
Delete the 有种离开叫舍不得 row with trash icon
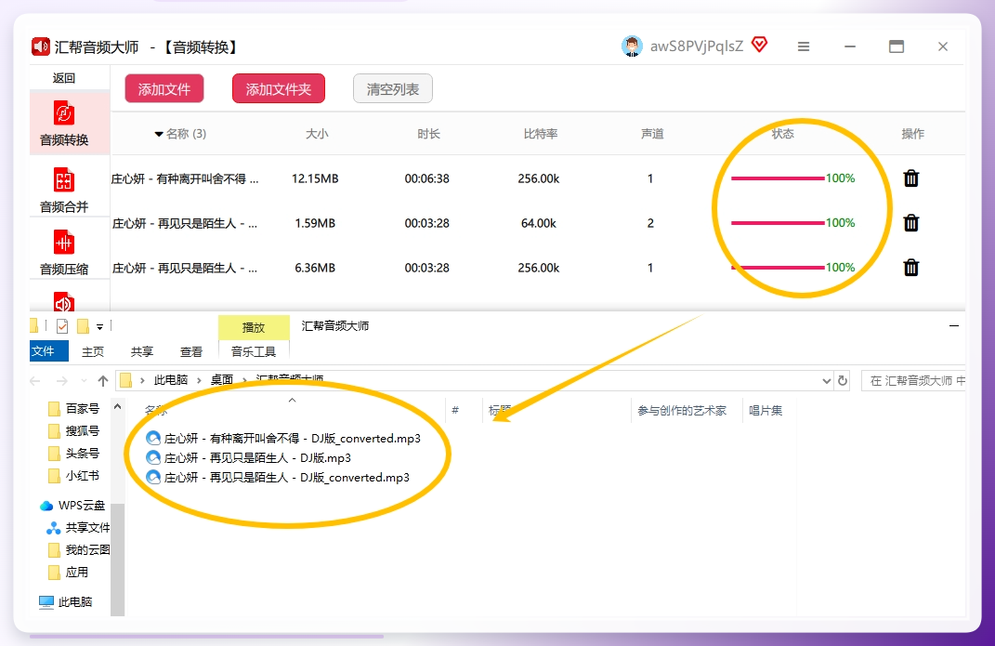[911, 178]
